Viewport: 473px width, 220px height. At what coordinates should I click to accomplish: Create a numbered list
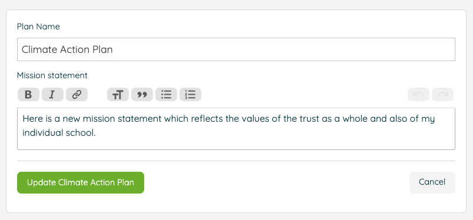[x=190, y=95]
